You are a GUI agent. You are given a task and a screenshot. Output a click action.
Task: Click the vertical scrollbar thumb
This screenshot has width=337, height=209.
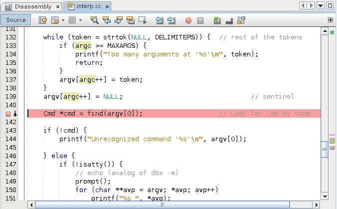[325, 150]
